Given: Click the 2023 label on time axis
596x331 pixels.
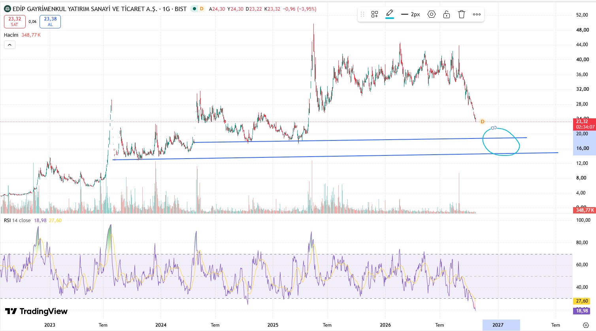Looking at the screenshot, I should (x=50, y=325).
